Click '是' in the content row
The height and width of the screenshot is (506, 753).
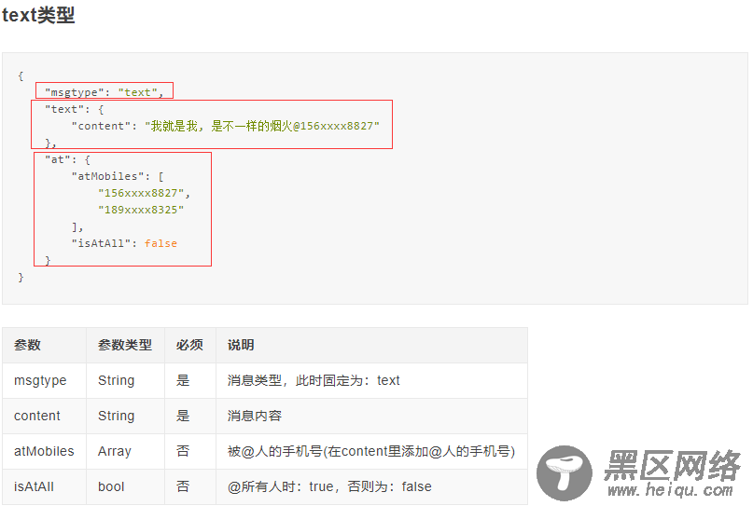(183, 416)
